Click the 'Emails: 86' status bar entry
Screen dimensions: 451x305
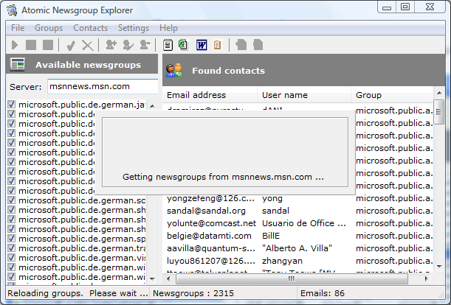323,293
